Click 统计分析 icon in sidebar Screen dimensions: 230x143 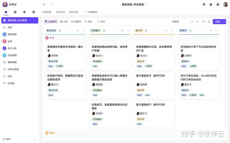4,48
